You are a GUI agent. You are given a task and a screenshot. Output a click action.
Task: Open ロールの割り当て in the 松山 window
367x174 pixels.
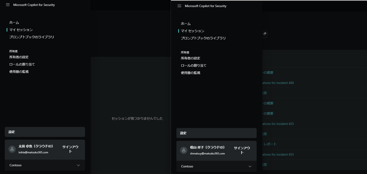(193, 65)
